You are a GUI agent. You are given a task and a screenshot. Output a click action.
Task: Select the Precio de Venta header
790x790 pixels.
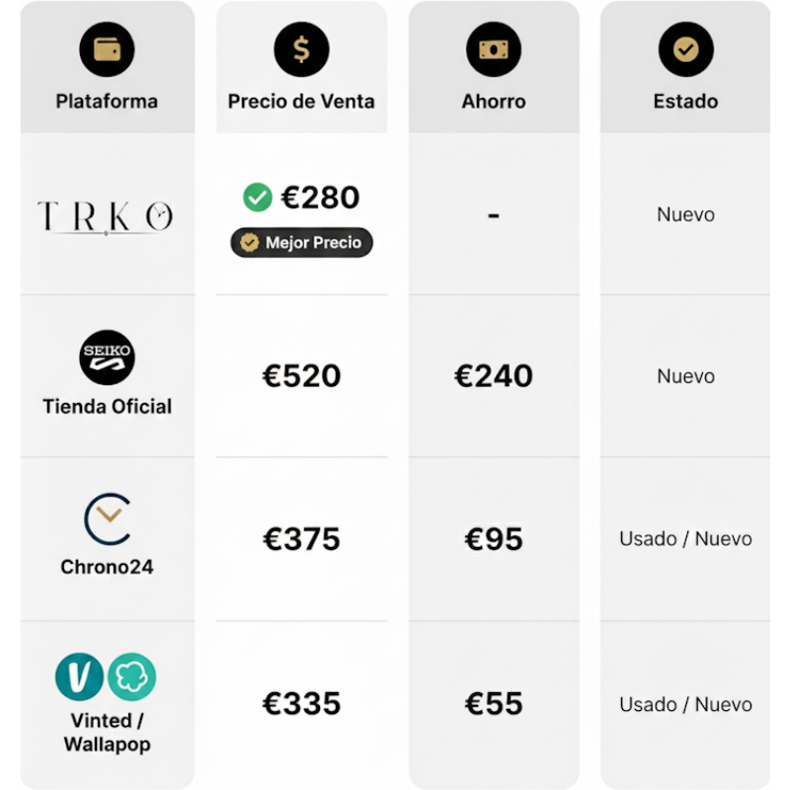click(x=301, y=101)
